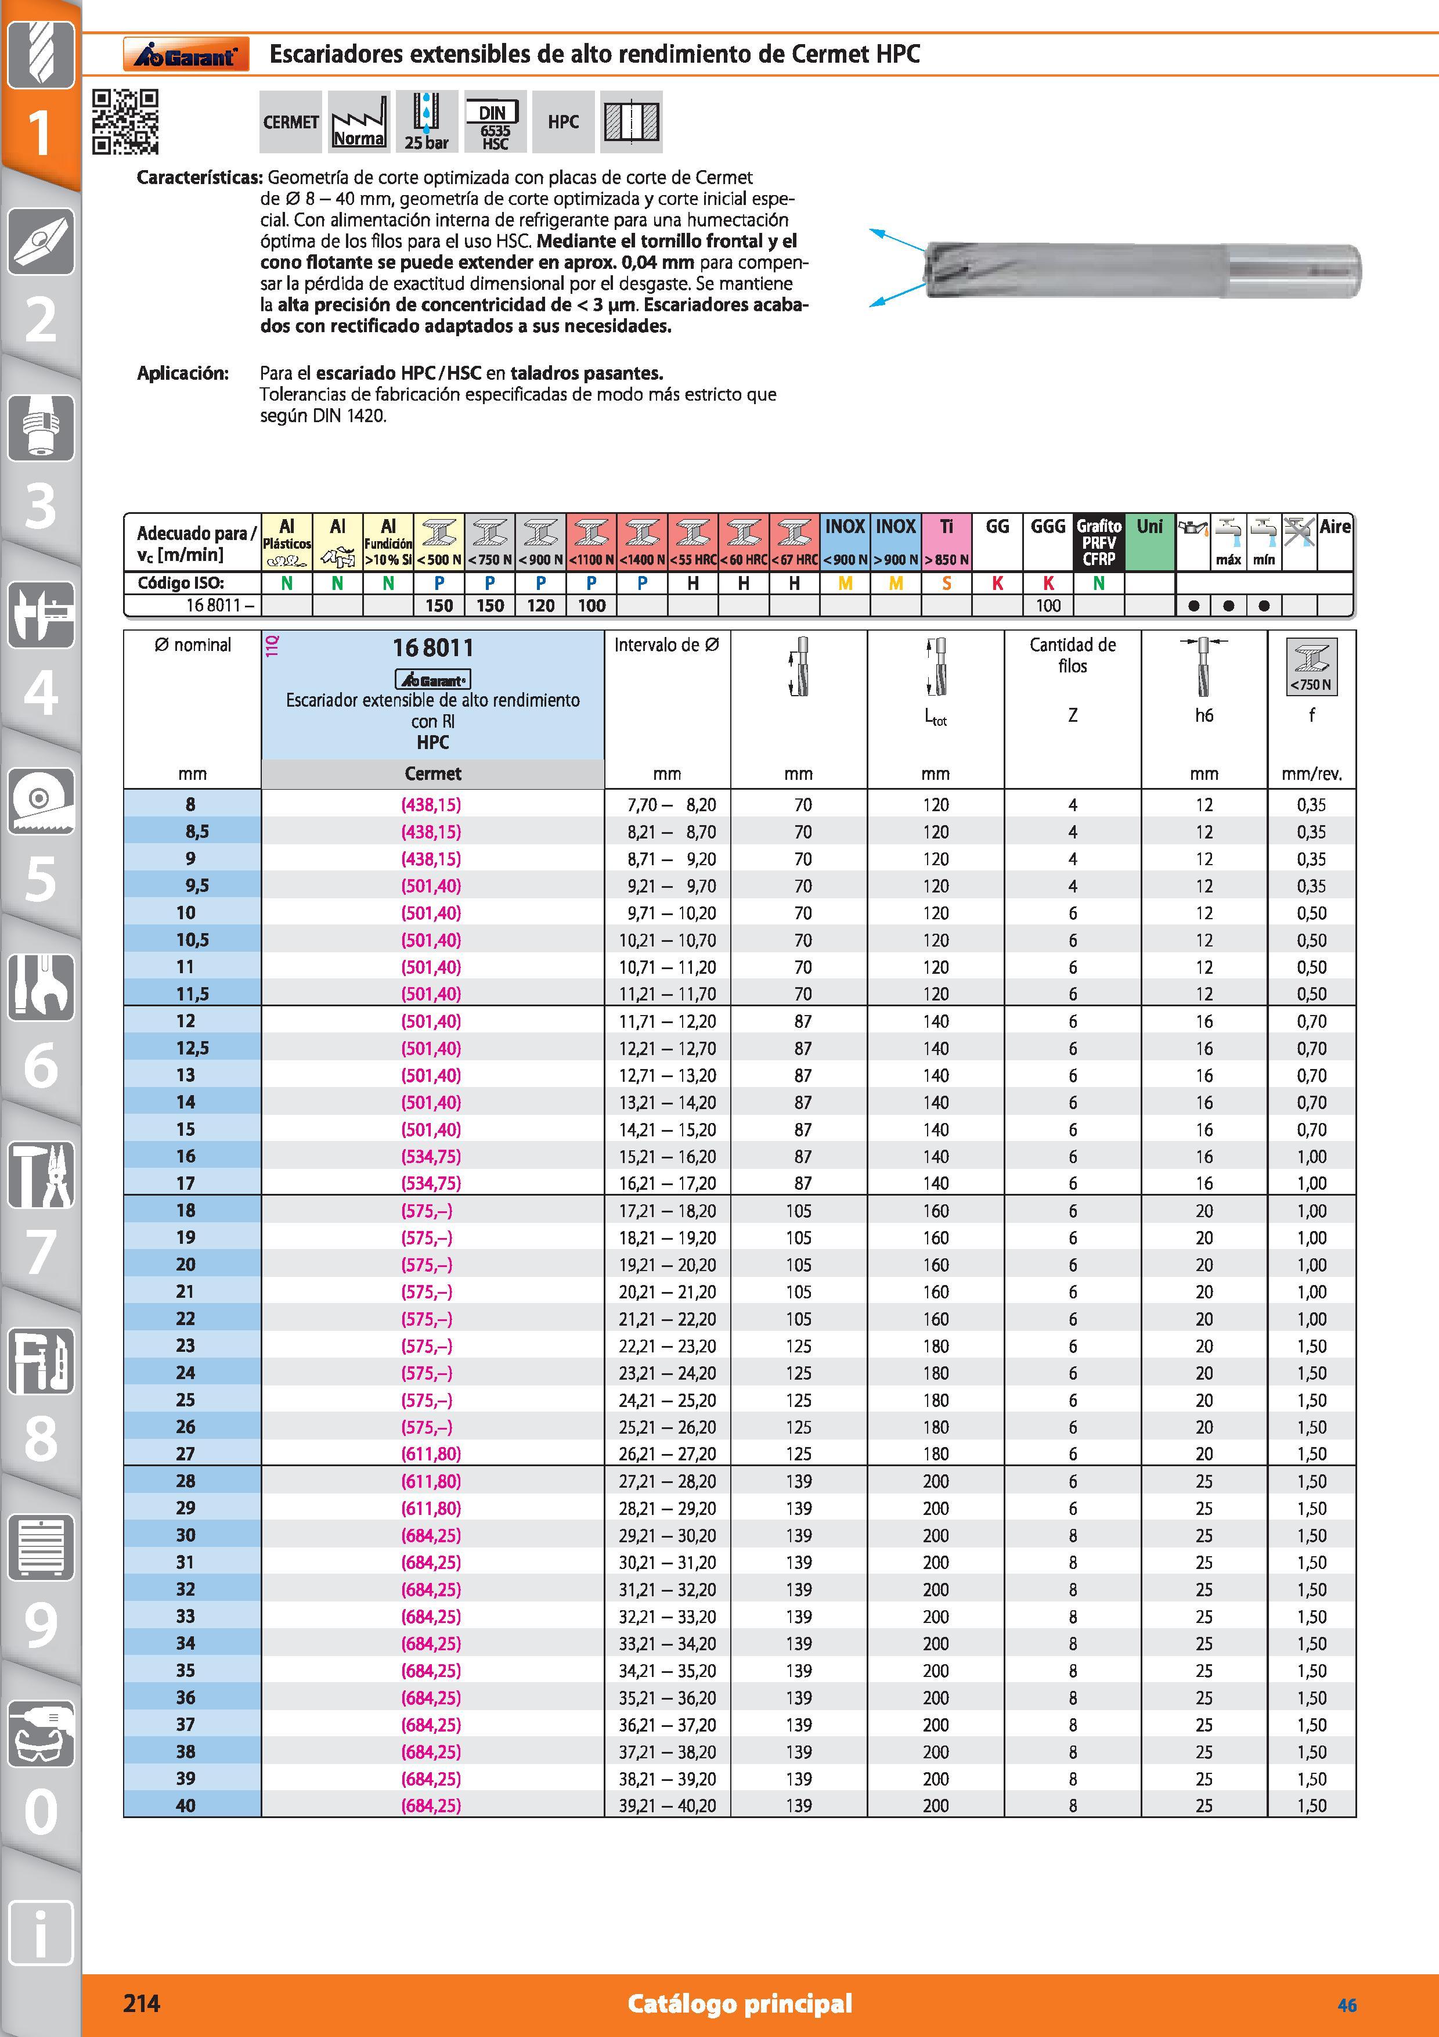
Task: Open chapter 9 drawer cabinet icon
Action: [41, 1547]
